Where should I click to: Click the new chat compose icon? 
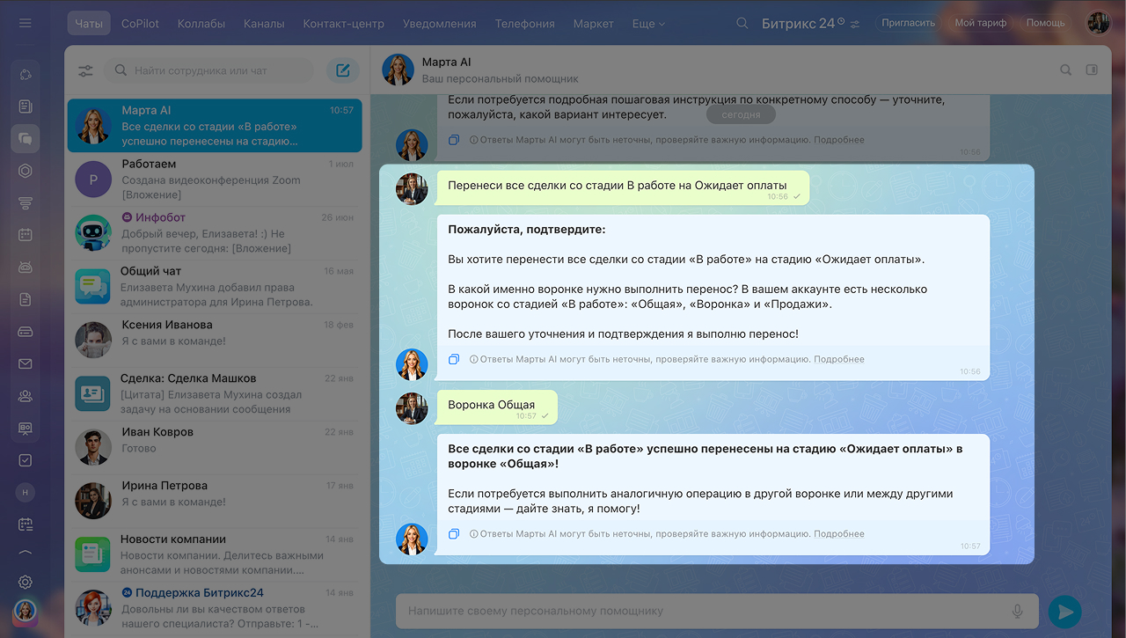(343, 70)
